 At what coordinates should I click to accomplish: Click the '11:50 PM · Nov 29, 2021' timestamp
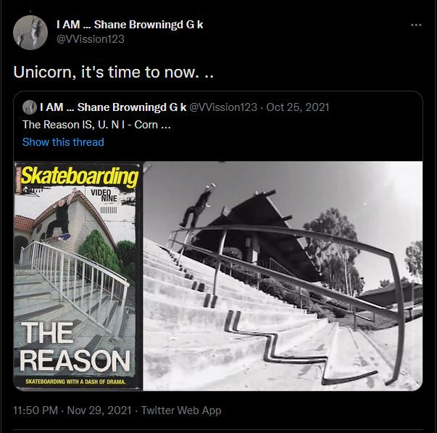(x=72, y=411)
